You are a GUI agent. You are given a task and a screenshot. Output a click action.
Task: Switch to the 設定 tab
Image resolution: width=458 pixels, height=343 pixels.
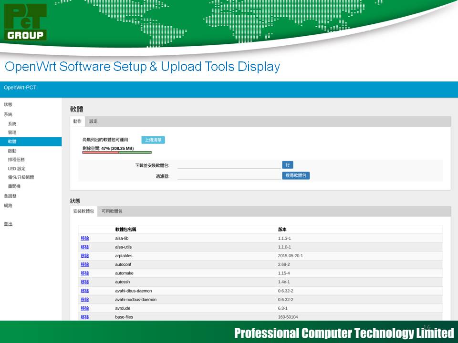pyautogui.click(x=94, y=121)
